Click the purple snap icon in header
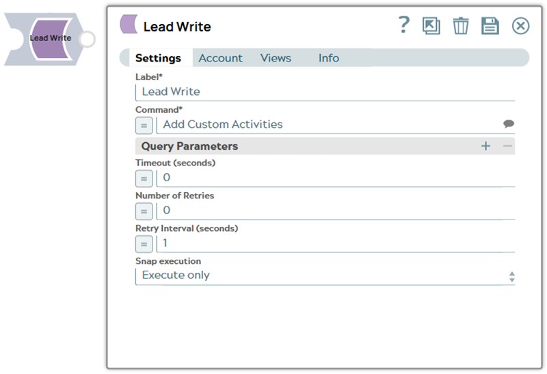 [129, 25]
